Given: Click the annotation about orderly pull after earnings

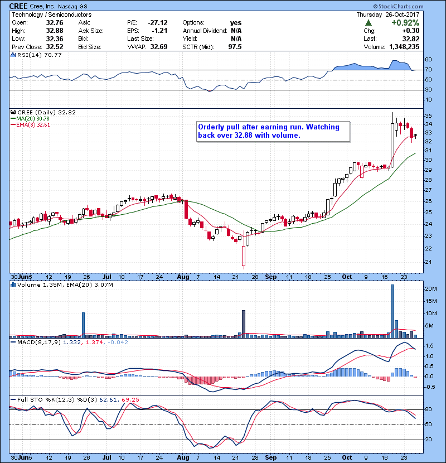Looking at the screenshot, I should click(273, 131).
